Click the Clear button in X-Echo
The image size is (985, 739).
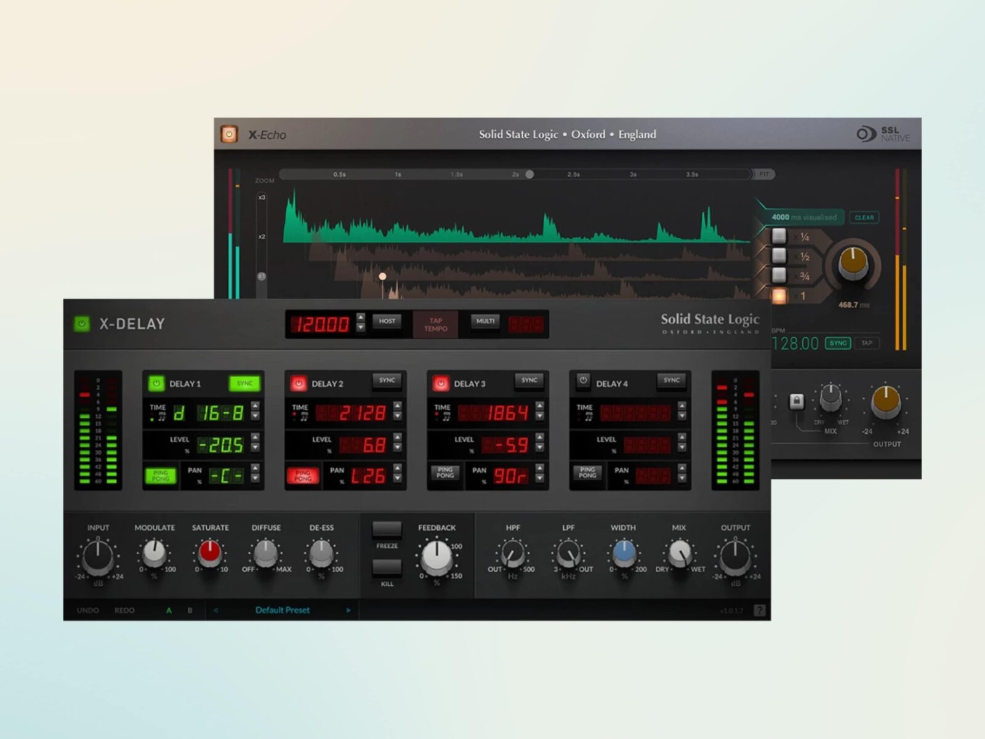[x=864, y=217]
